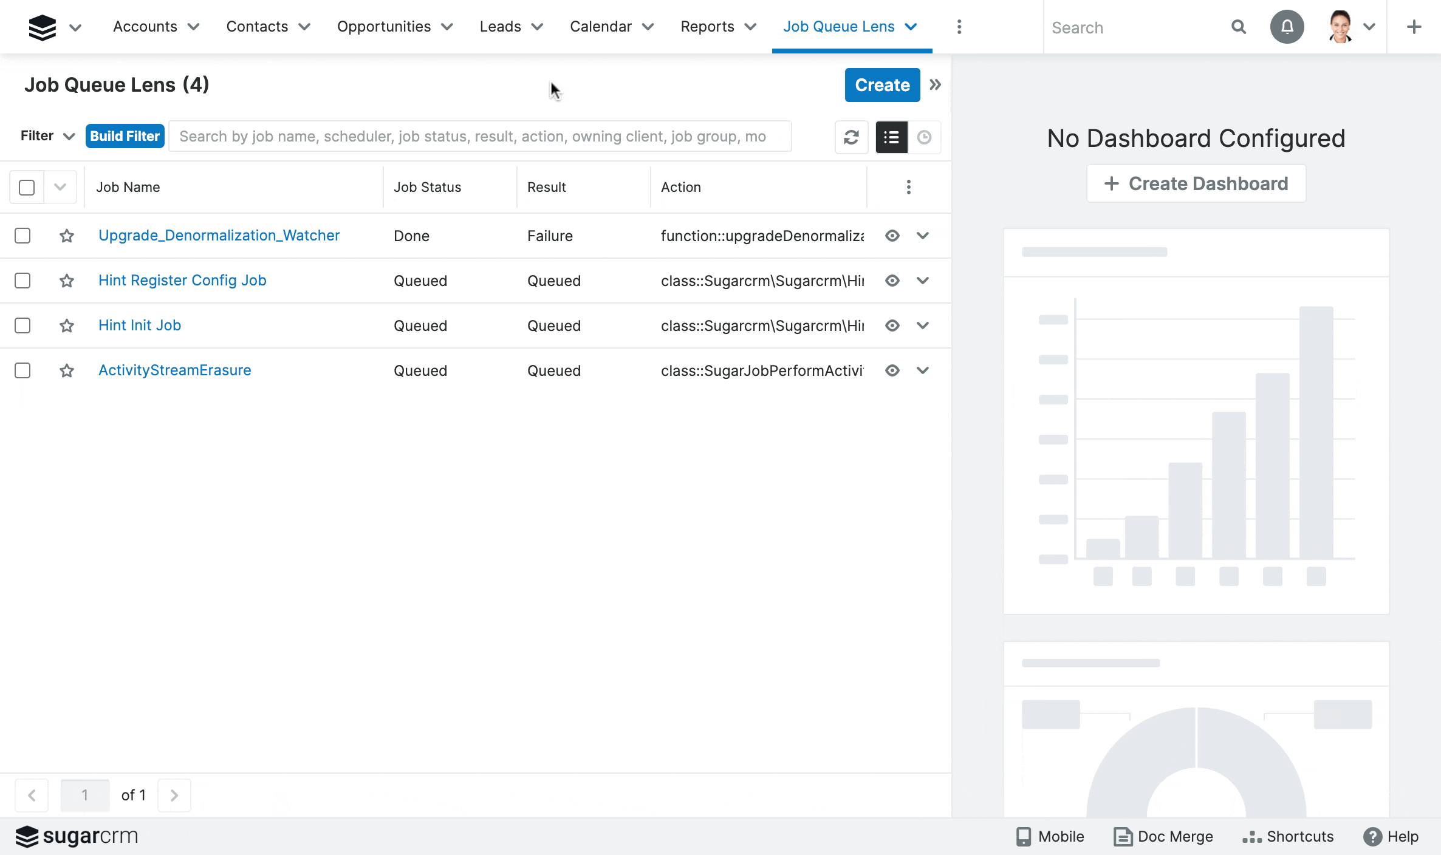Focus the job search filter field
This screenshot has width=1441, height=855.
(480, 137)
